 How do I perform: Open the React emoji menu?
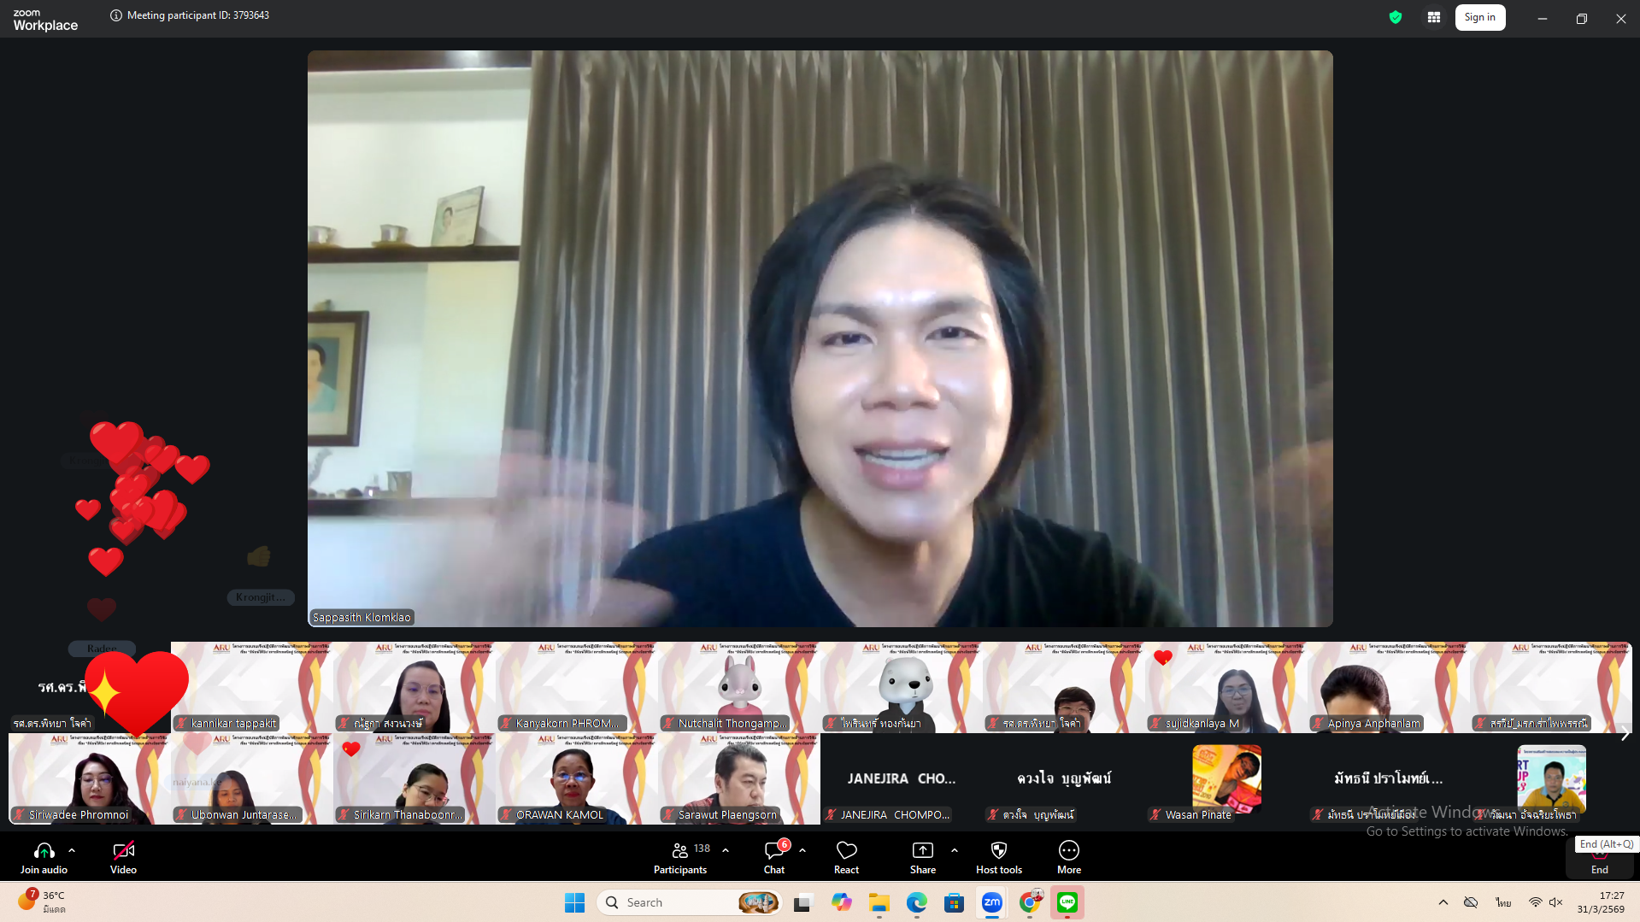coord(846,850)
